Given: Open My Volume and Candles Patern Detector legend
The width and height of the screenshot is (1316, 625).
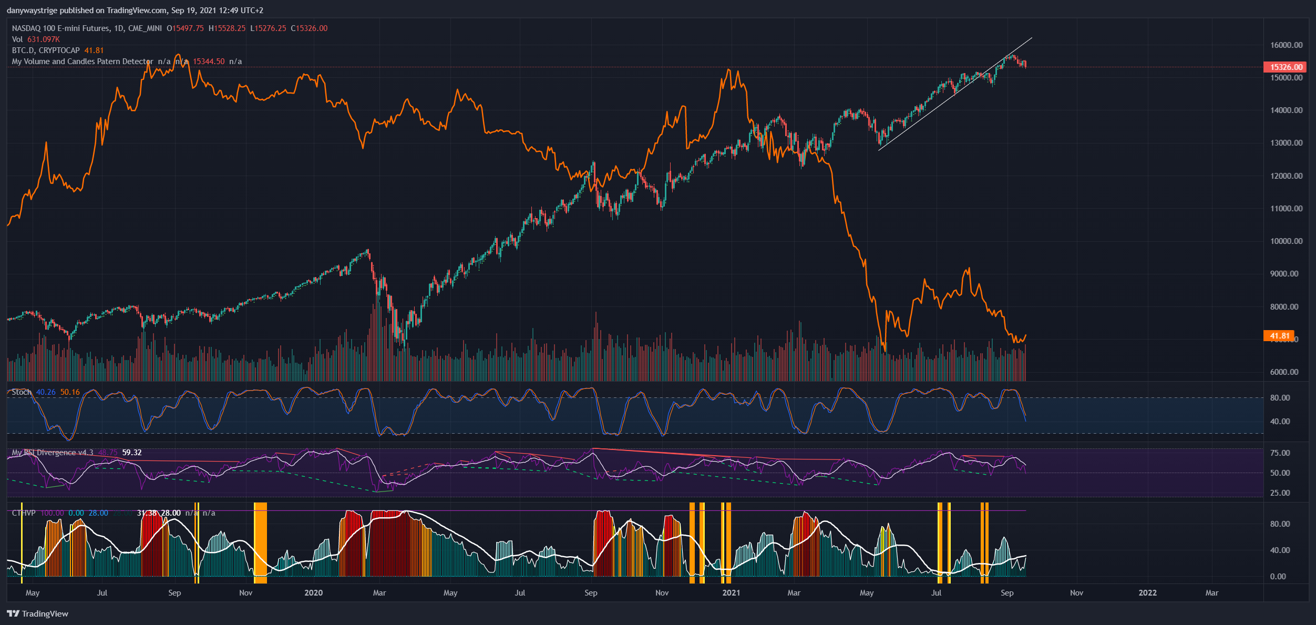Looking at the screenshot, I should click(x=83, y=62).
